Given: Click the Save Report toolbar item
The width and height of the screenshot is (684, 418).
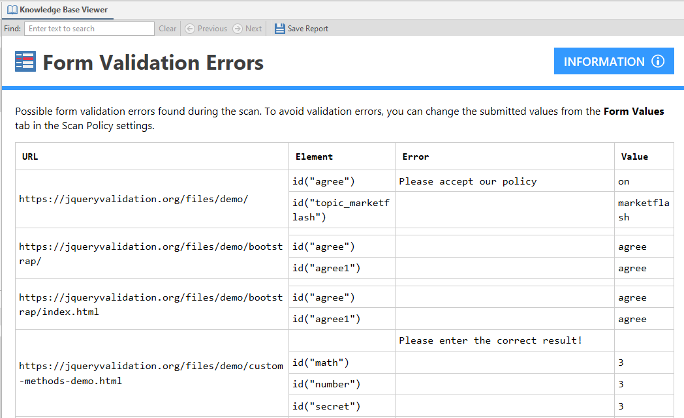Looking at the screenshot, I should [301, 28].
